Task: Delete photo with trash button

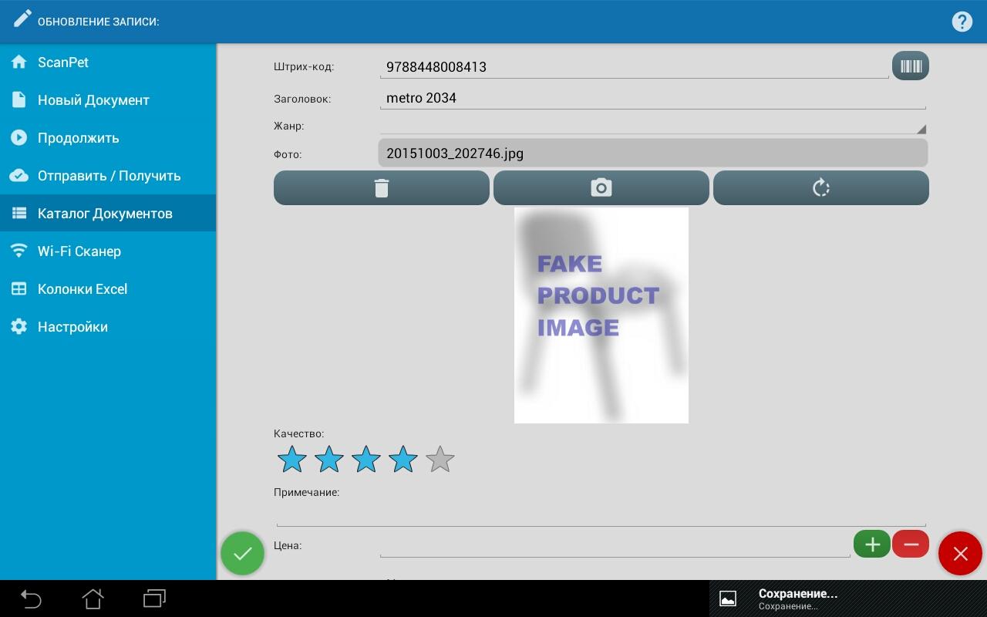Action: tap(382, 187)
